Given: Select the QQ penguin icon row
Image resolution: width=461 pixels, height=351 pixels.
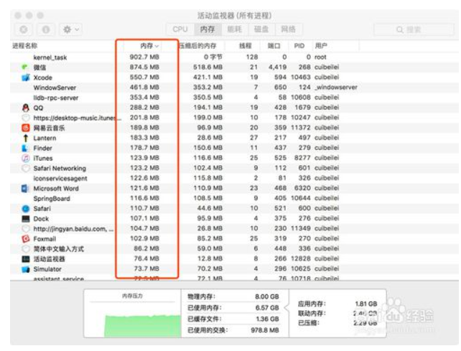Looking at the screenshot, I should pos(26,108).
